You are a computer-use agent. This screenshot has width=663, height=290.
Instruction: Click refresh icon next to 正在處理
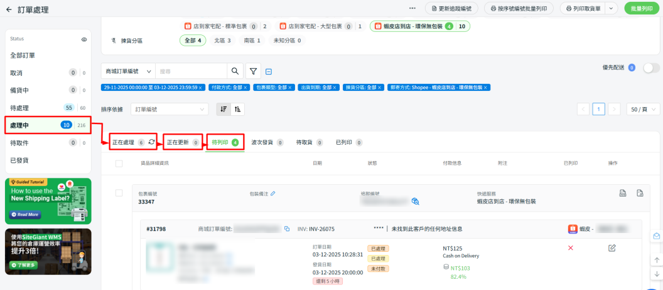point(151,143)
